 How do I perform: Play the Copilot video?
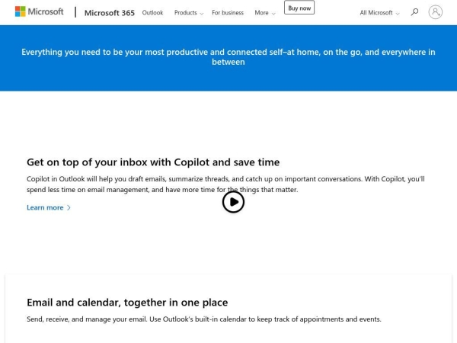233,202
